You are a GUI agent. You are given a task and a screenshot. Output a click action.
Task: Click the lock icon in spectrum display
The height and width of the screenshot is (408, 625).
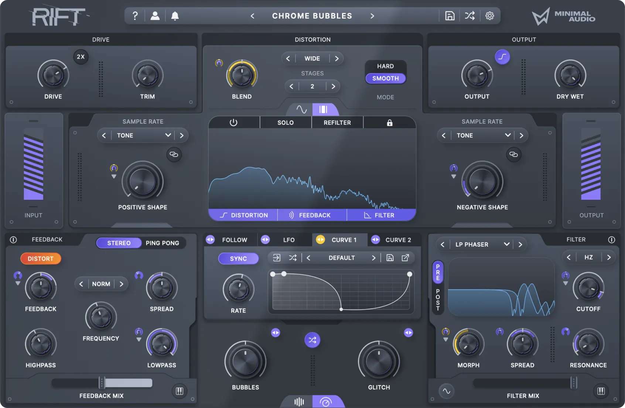point(389,123)
